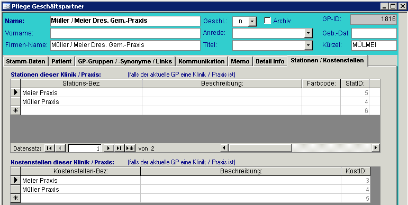Click Beschreibung column header in Stationen table

pos(222,83)
